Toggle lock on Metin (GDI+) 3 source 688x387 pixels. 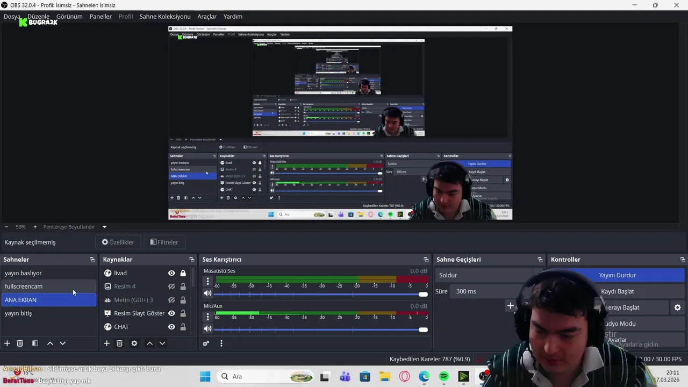(x=183, y=300)
